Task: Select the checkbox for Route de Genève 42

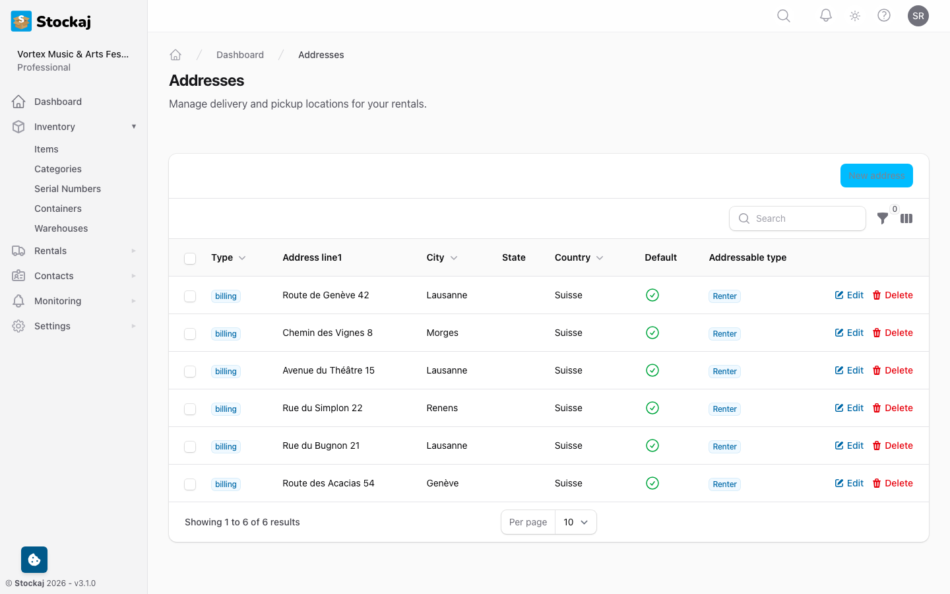Action: 190,296
